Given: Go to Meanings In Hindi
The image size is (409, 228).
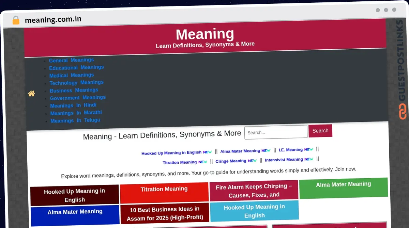Looking at the screenshot, I should click(73, 105).
